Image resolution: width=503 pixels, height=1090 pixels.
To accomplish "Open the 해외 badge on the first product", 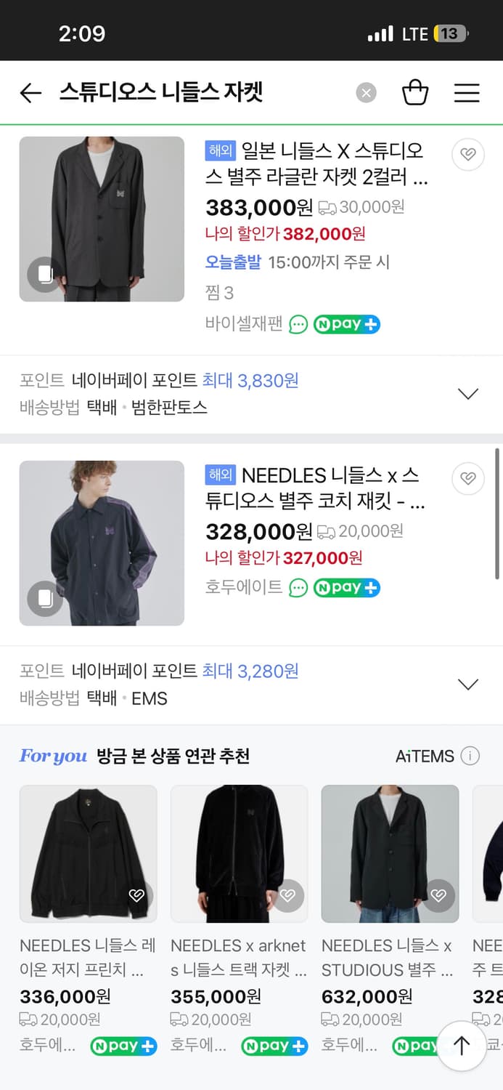I will click(219, 150).
